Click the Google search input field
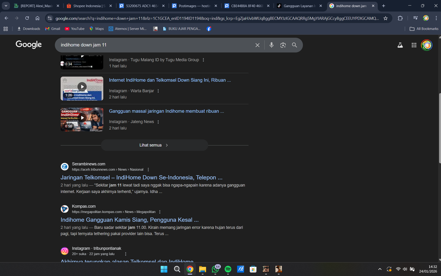The height and width of the screenshot is (276, 441). 155,45
